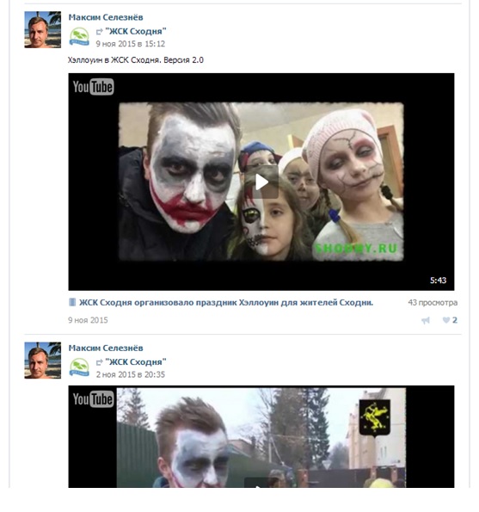
Task: Open video title link about Хэллоуин праздник
Action: click(226, 302)
